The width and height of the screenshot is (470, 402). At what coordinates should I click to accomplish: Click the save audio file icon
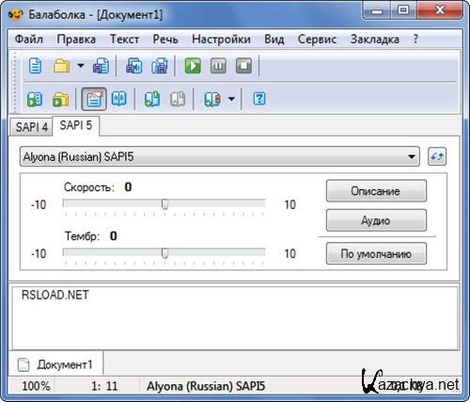point(133,66)
